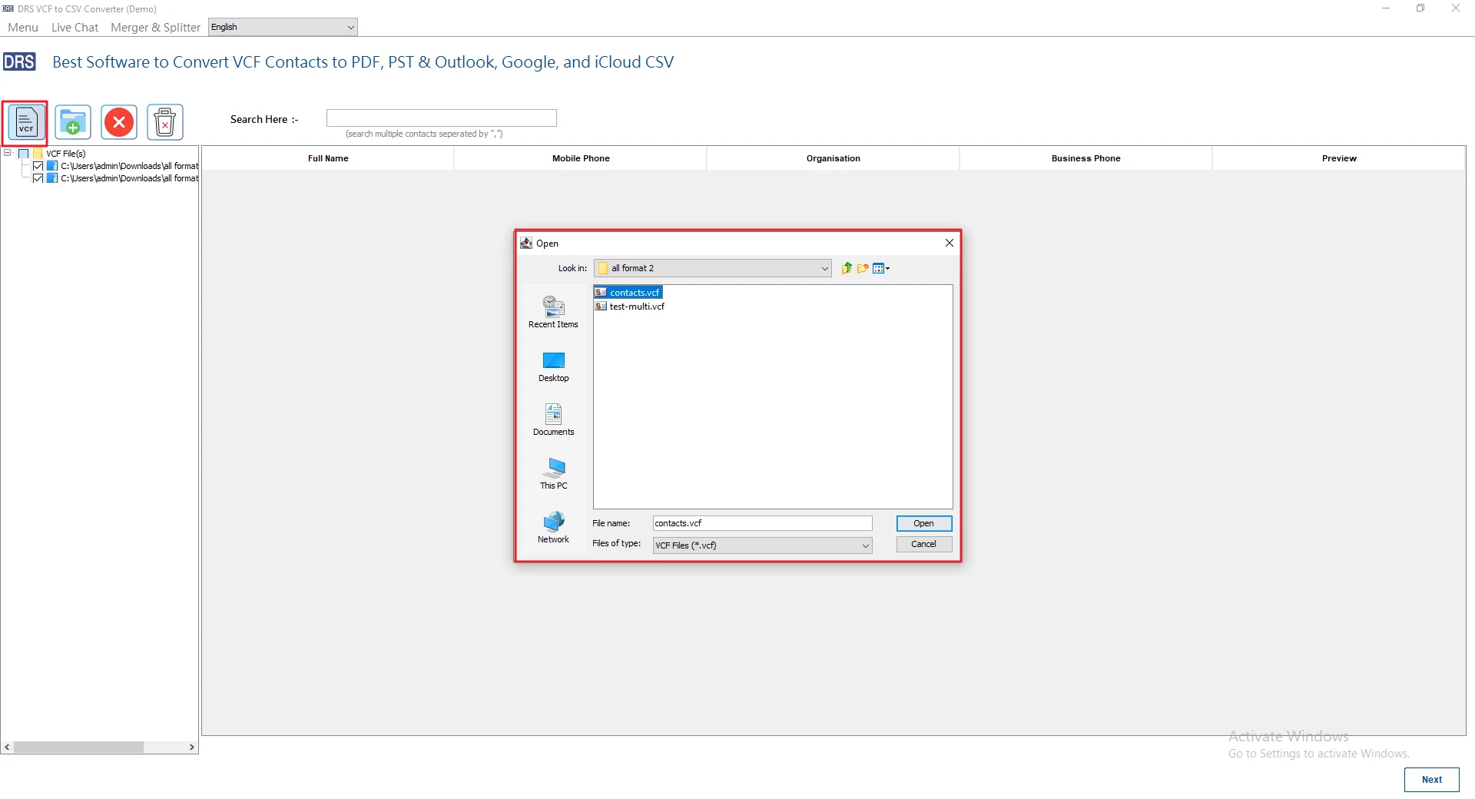Open the view menu icon in Open dialog
The width and height of the screenshot is (1475, 799).
click(x=881, y=268)
